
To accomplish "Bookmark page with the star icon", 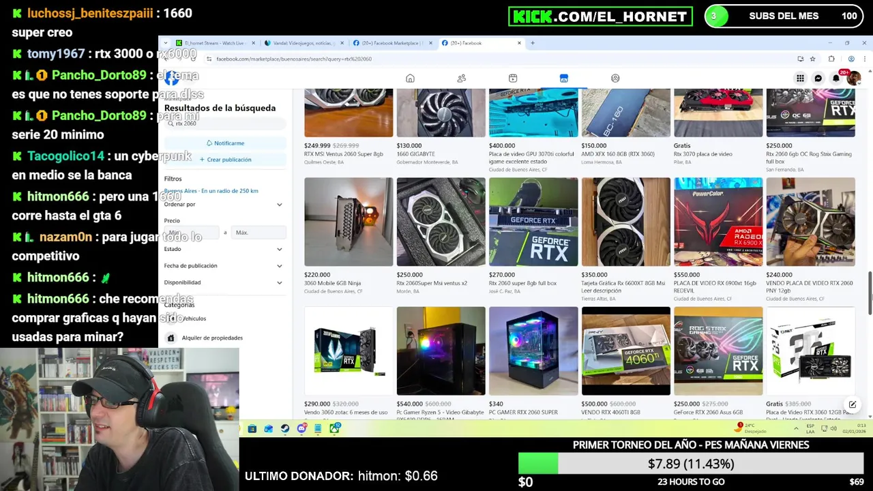I will pyautogui.click(x=812, y=59).
